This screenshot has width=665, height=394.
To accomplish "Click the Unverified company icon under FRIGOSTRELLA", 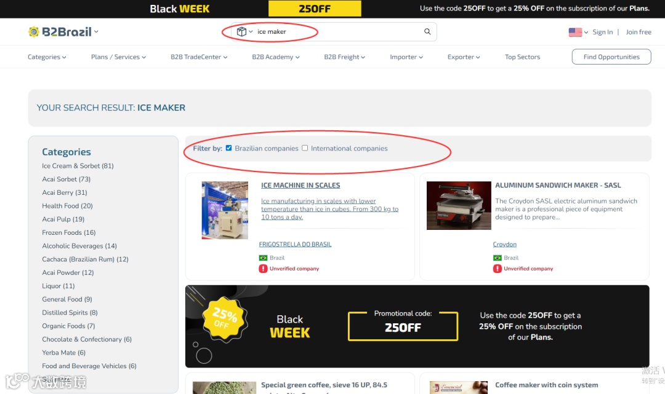I will coord(263,269).
